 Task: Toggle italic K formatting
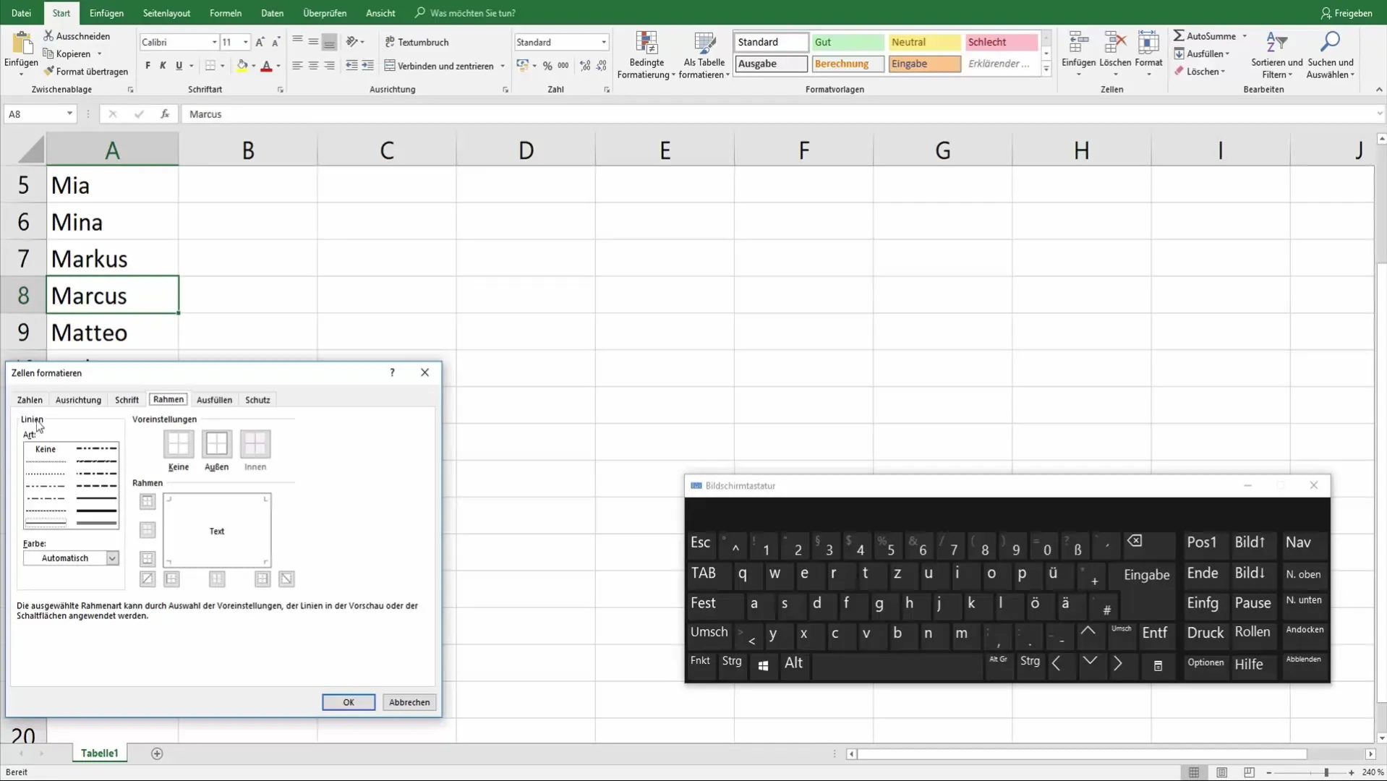163,66
